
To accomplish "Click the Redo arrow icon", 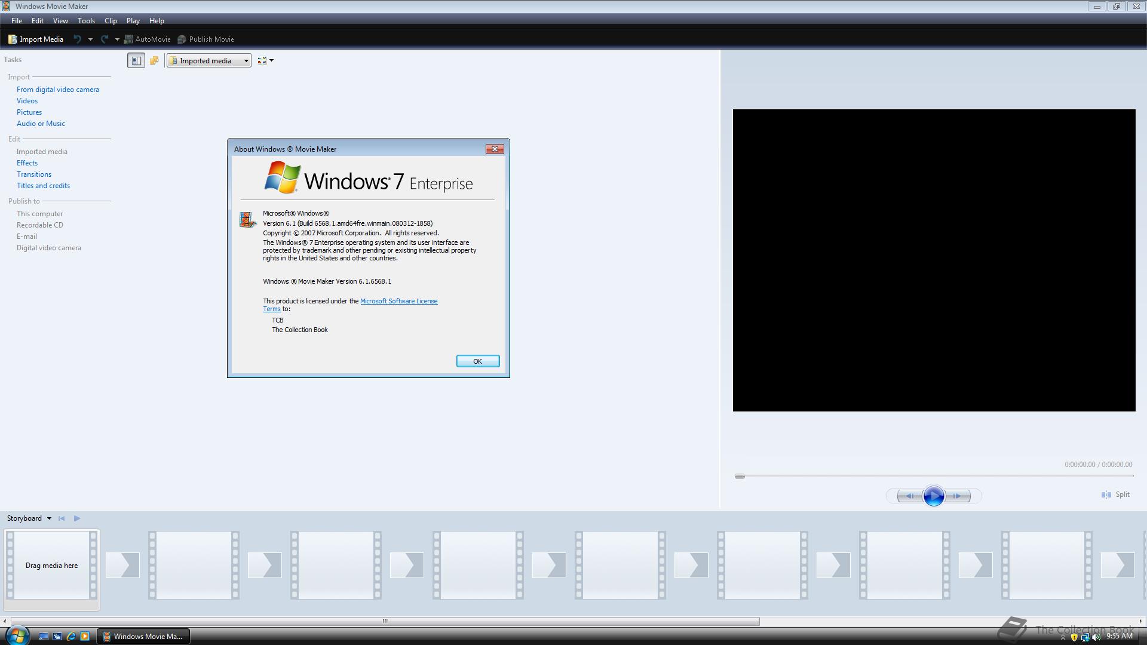I will click(104, 39).
